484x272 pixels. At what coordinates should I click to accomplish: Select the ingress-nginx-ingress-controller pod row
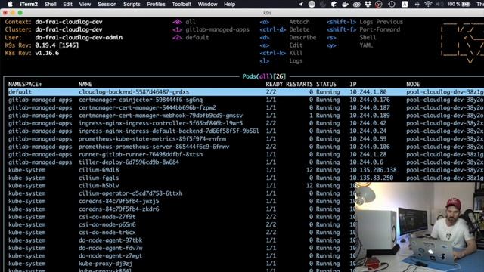[x=246, y=123]
